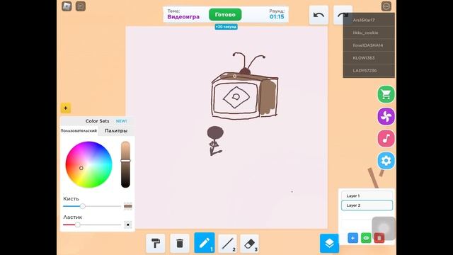453x255 pixels.
Task: Click the translucent gray floating touch button
Action: [x=384, y=228]
